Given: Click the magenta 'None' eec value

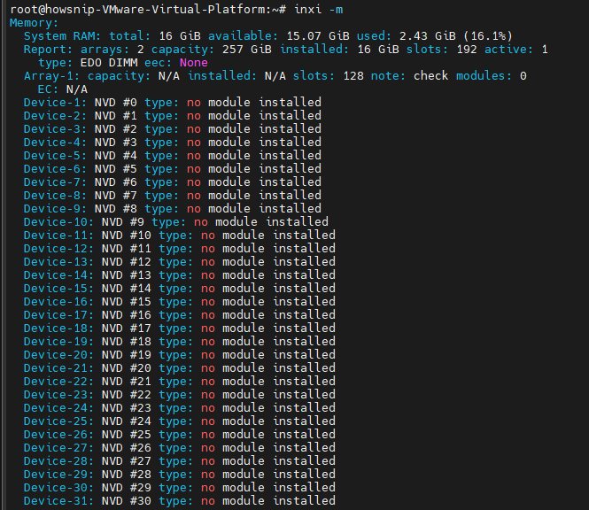Looking at the screenshot, I should (193, 63).
